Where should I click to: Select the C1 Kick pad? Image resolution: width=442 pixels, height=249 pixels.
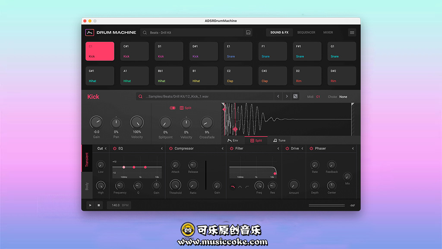(100, 51)
